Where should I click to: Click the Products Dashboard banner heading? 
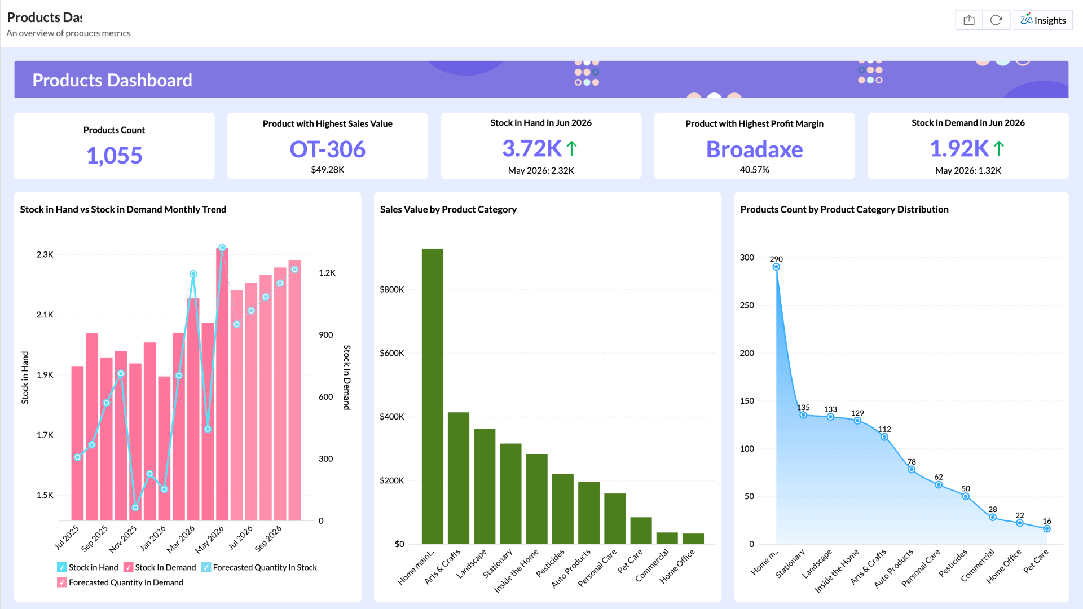(x=112, y=80)
